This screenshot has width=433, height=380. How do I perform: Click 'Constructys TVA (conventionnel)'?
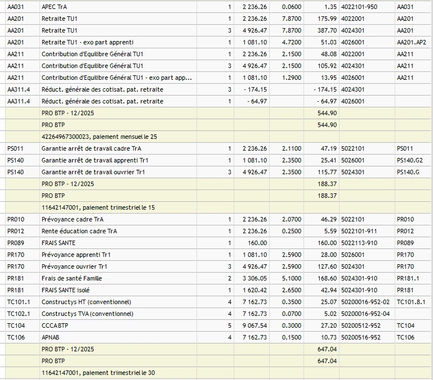pyautogui.click(x=87, y=314)
